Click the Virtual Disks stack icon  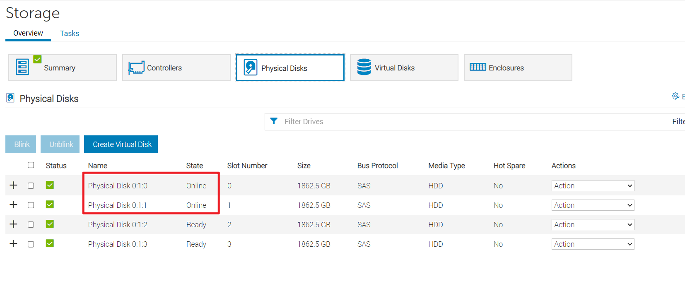click(364, 67)
